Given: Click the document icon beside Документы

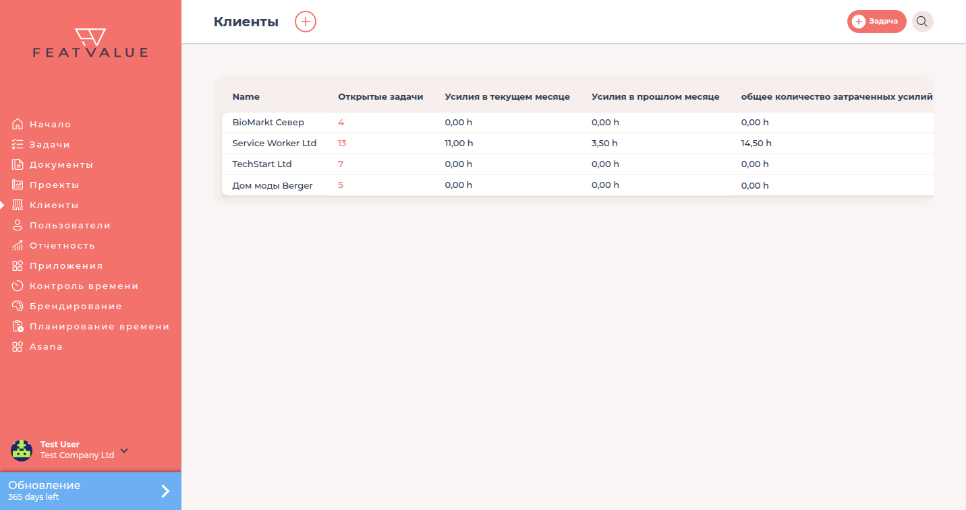Looking at the screenshot, I should pos(18,164).
